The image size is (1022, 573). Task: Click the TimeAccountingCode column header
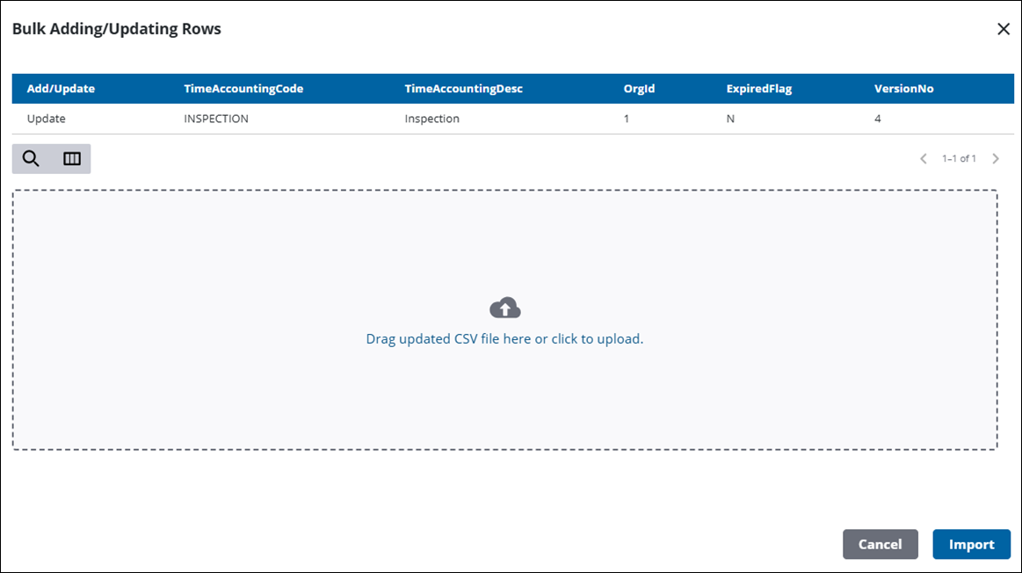(243, 89)
